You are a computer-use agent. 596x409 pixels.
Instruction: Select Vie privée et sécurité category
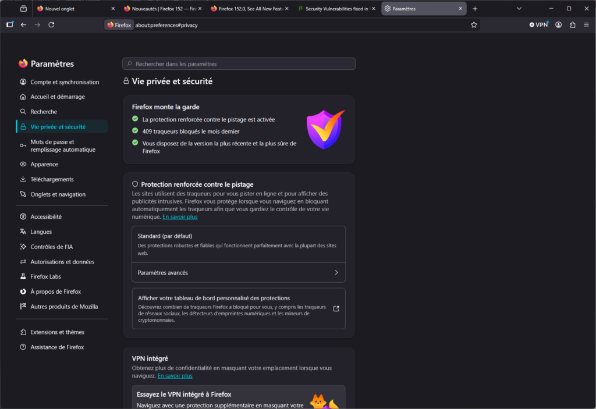click(x=62, y=127)
